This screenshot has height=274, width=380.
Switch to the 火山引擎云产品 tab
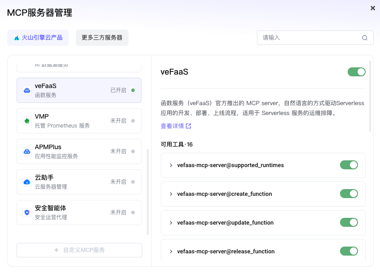(x=38, y=38)
